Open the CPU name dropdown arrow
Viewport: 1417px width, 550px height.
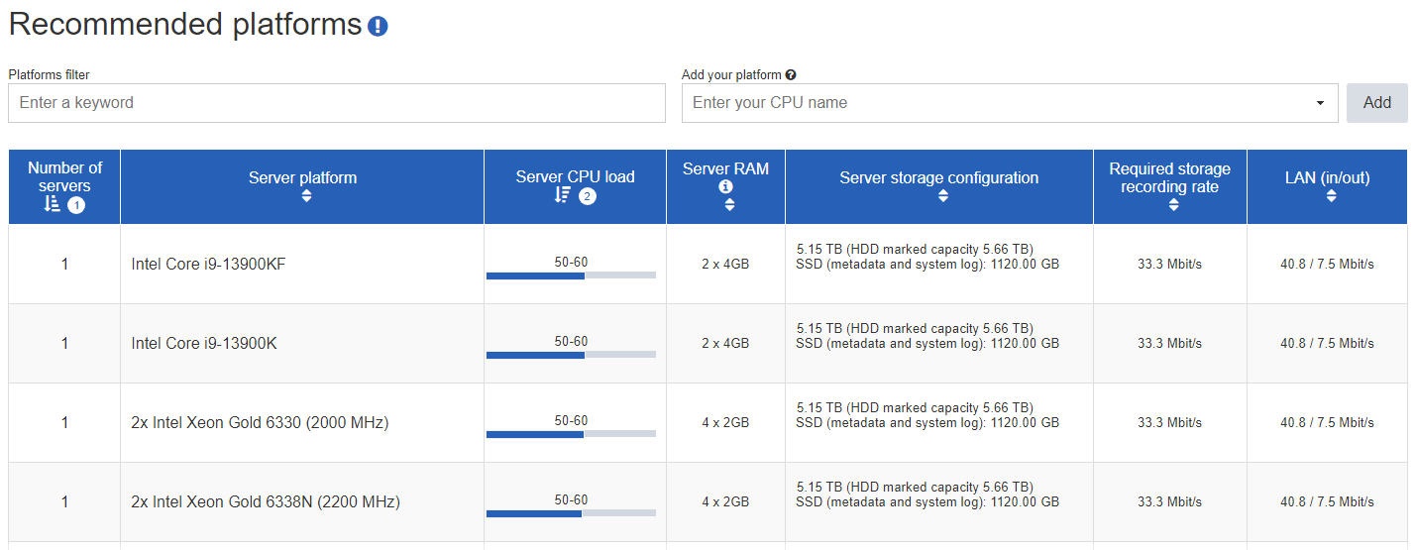click(1320, 103)
